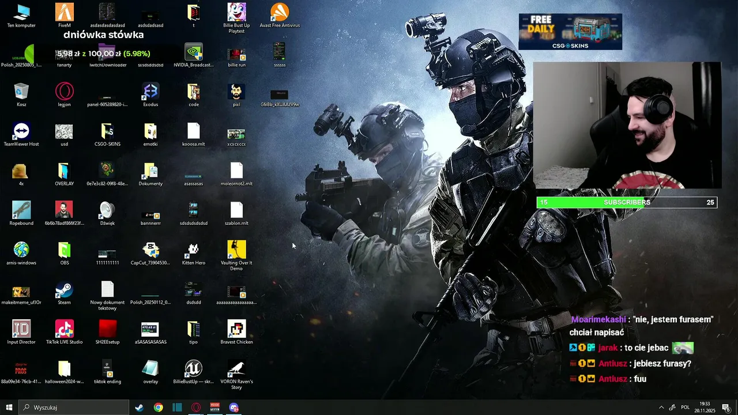Select the Exodus wallet icon
The height and width of the screenshot is (415, 738).
[x=150, y=95]
